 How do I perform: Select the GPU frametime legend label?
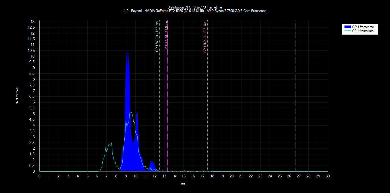point(363,27)
